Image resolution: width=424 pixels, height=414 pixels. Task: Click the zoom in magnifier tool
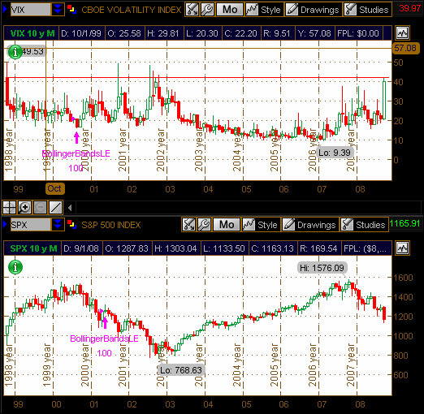tap(24, 208)
